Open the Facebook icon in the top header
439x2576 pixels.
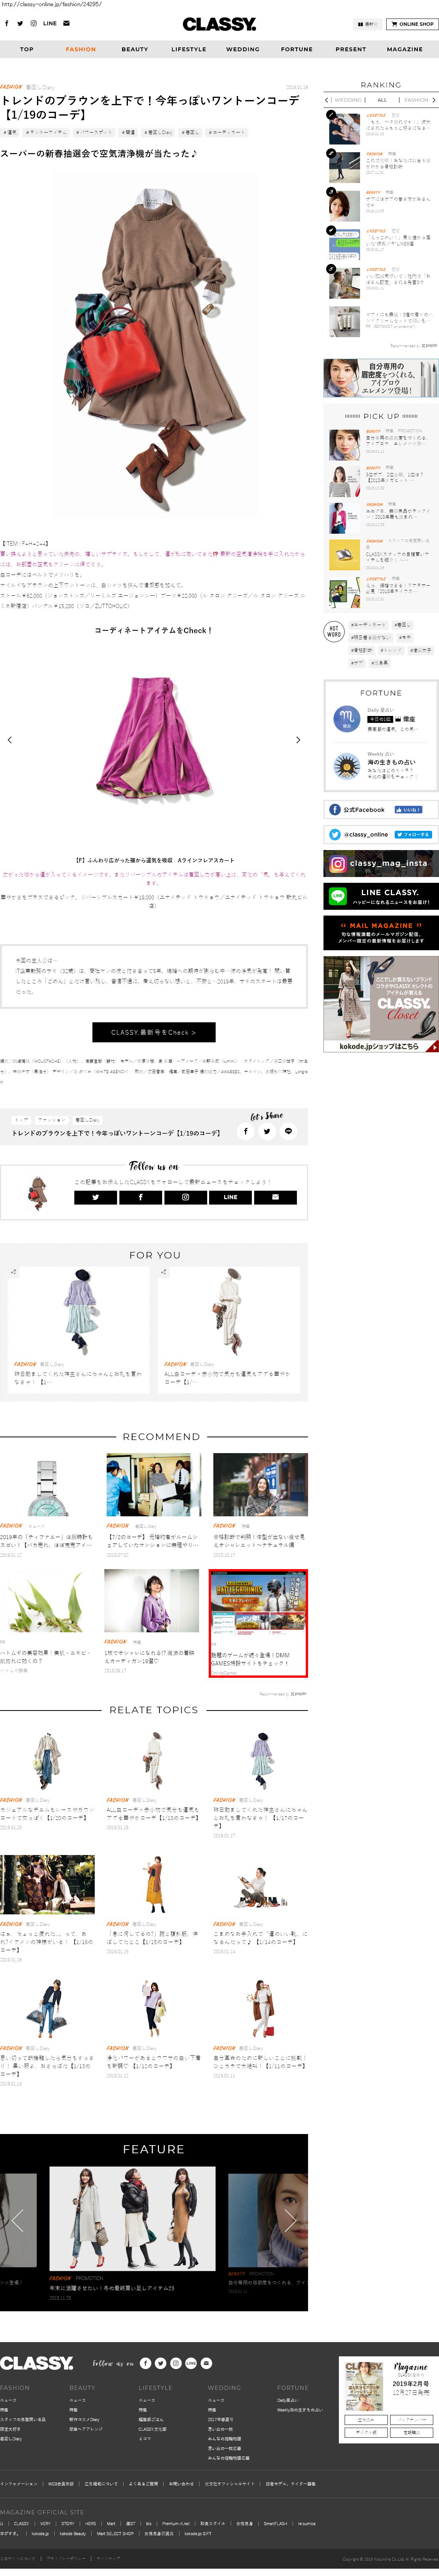pos(6,23)
